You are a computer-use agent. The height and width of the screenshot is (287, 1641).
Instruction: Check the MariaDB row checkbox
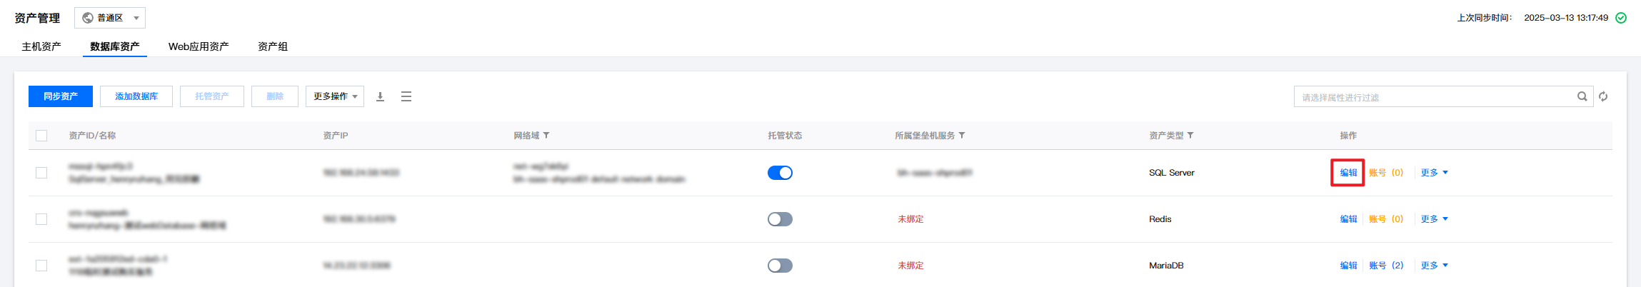[41, 266]
